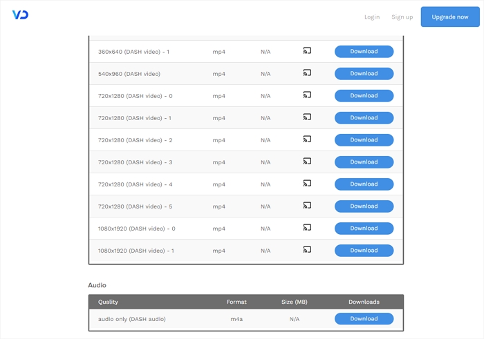
Task: Cast the 720x1280 DASH video - 1
Action: click(307, 117)
